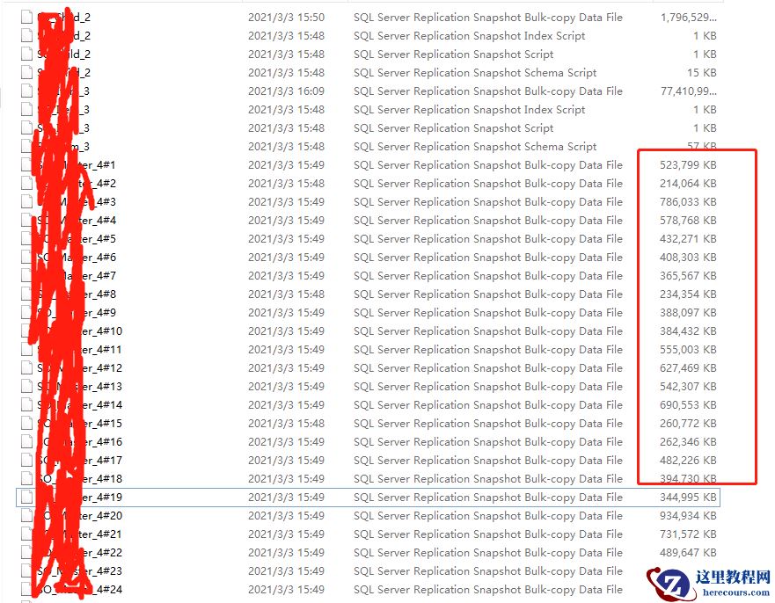Choose the file icon for the entry ending 4#16

[26, 441]
